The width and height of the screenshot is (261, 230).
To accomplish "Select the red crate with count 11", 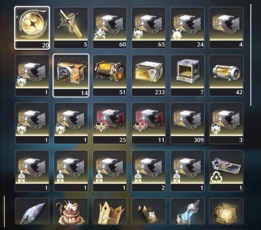I will pyautogui.click(x=149, y=123).
